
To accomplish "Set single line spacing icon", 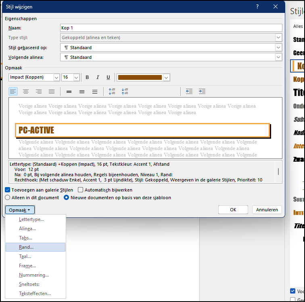I will click(x=69, y=92).
